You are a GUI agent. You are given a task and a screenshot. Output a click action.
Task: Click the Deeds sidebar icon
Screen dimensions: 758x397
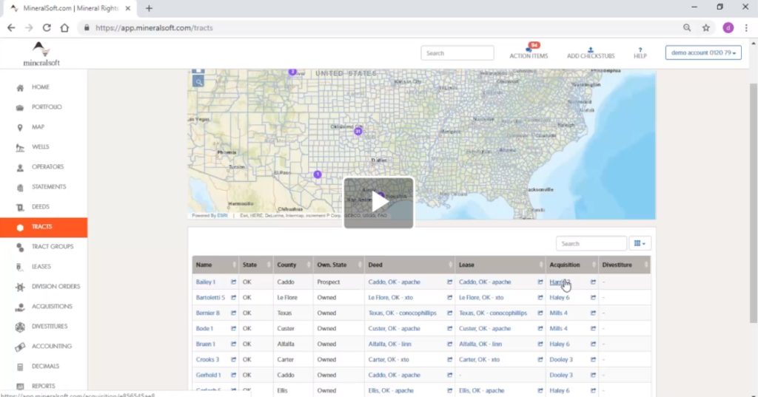[x=20, y=207]
